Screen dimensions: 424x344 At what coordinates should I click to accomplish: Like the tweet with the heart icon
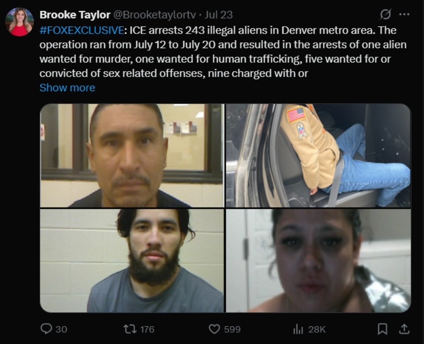214,329
